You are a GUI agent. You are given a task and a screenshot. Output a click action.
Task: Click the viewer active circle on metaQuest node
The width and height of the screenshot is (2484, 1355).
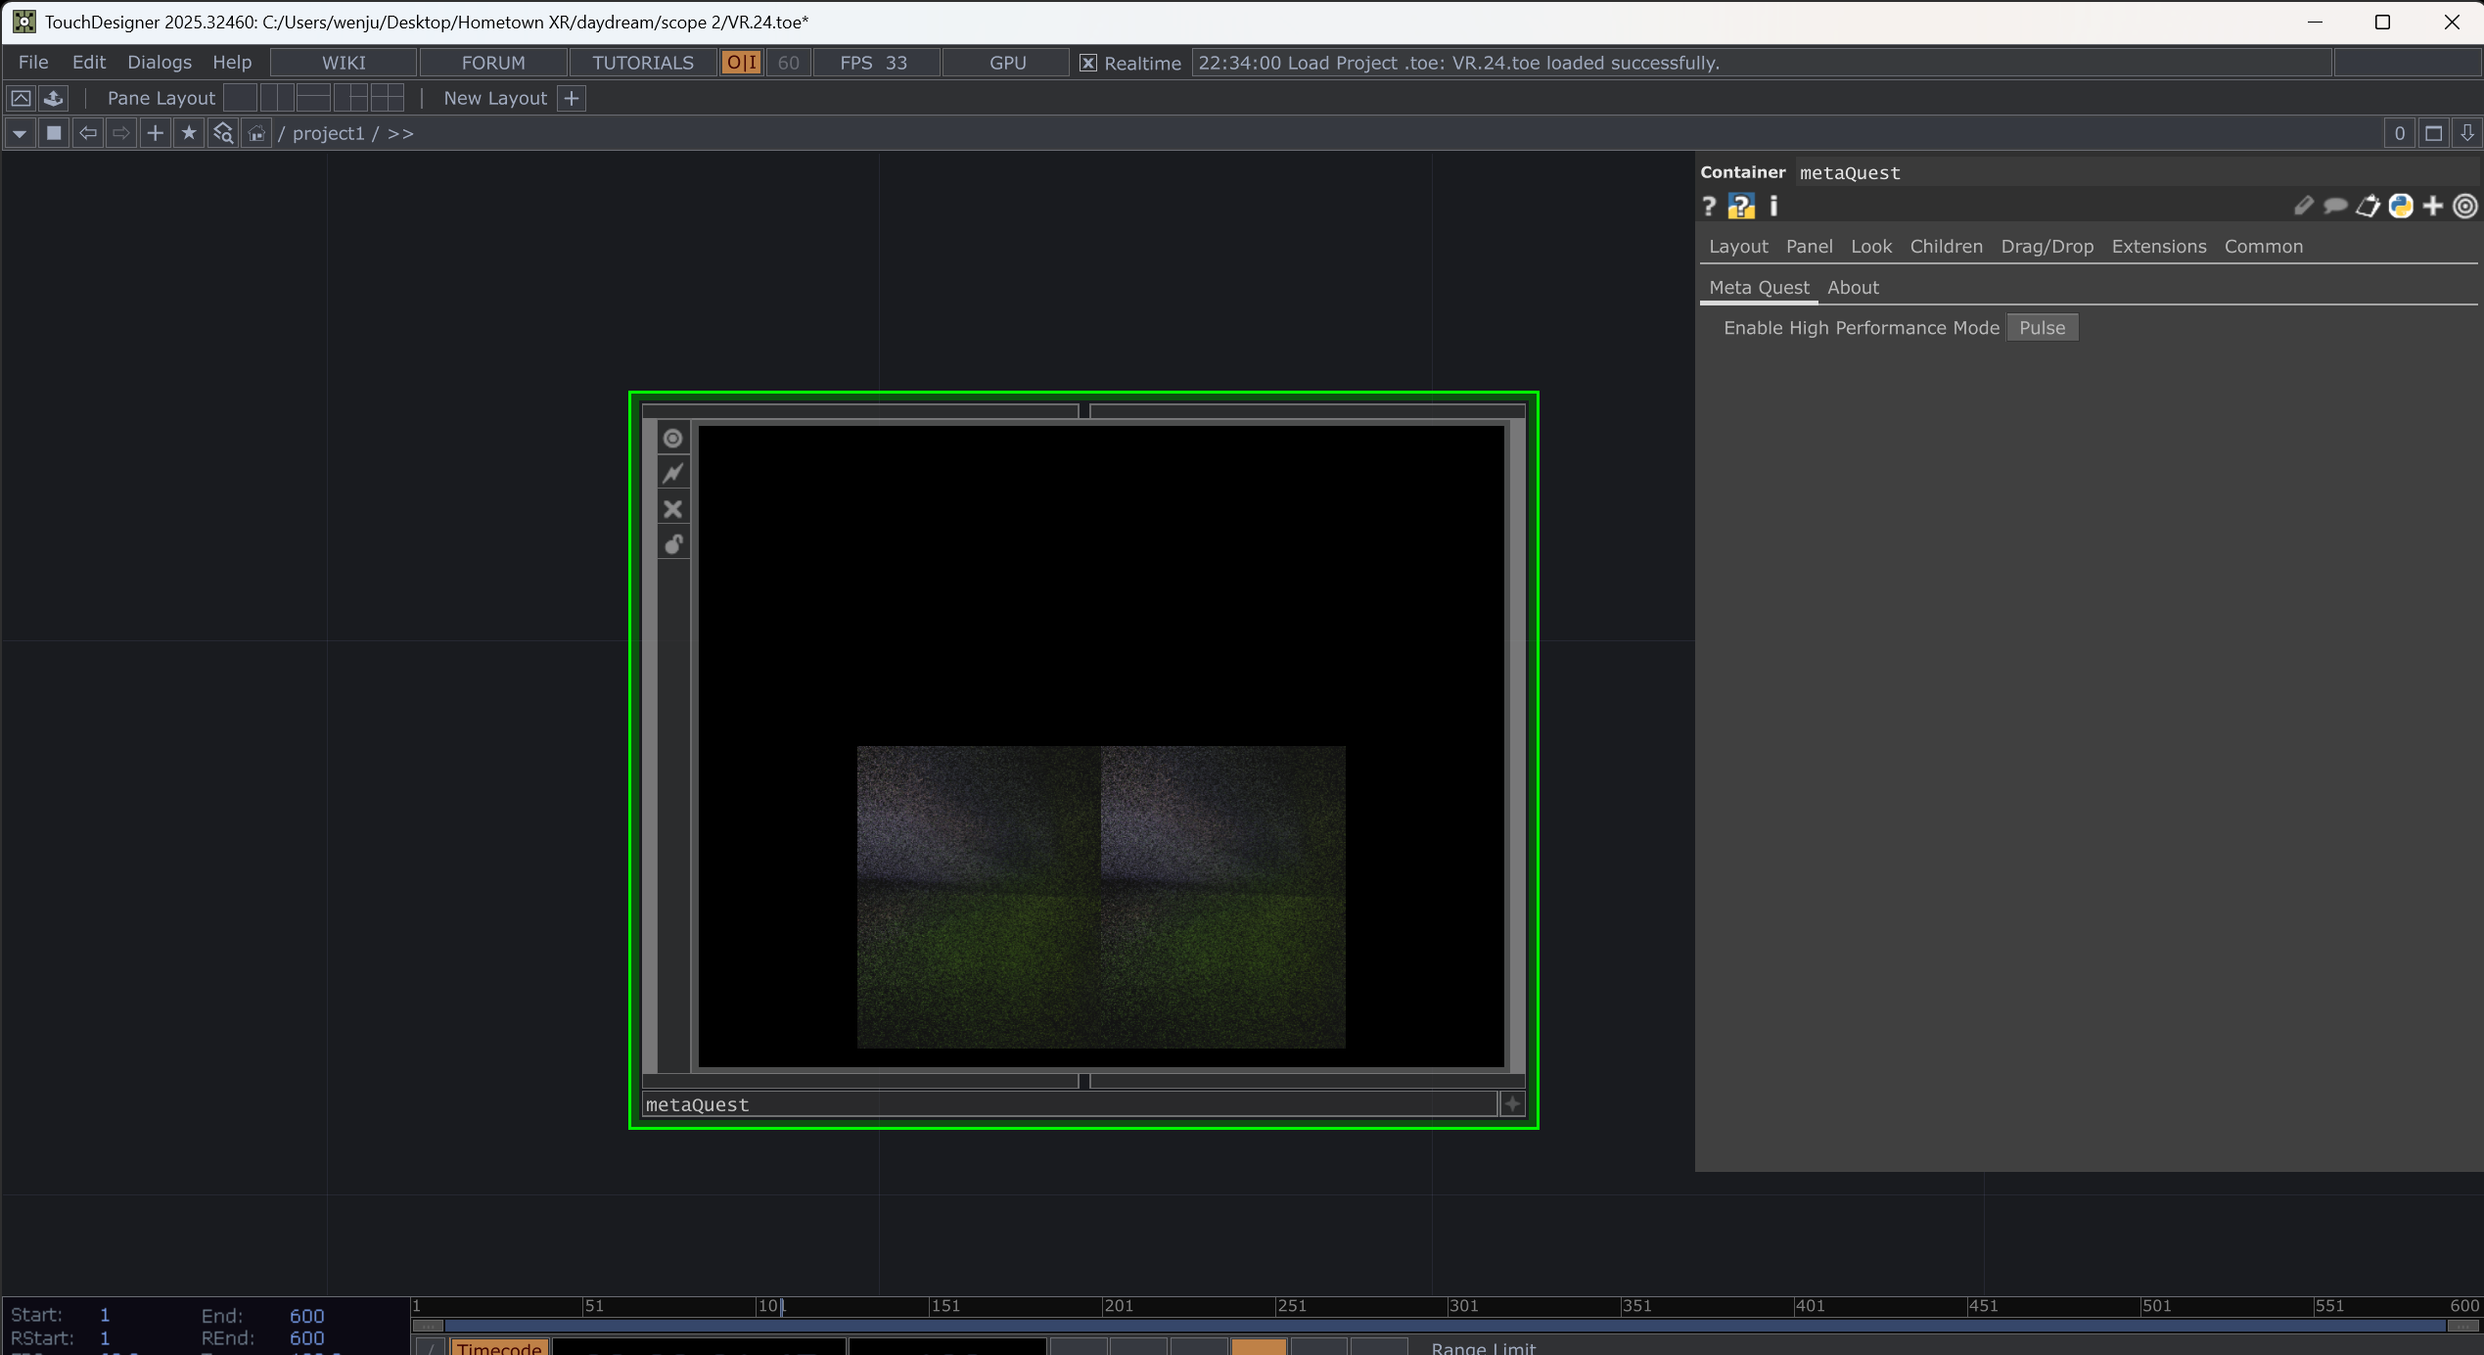pyautogui.click(x=672, y=438)
